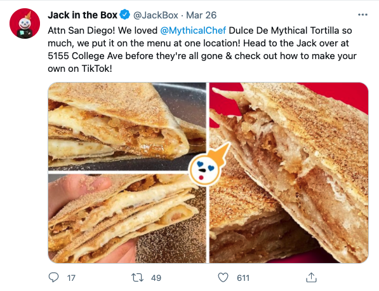
Task: Click the 611 likes count
Action: point(243,278)
